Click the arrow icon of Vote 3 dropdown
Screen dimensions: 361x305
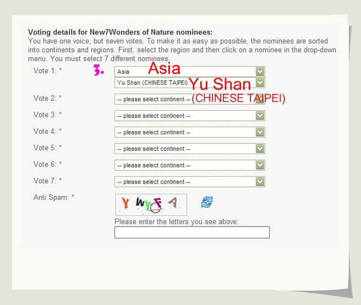[x=260, y=116]
